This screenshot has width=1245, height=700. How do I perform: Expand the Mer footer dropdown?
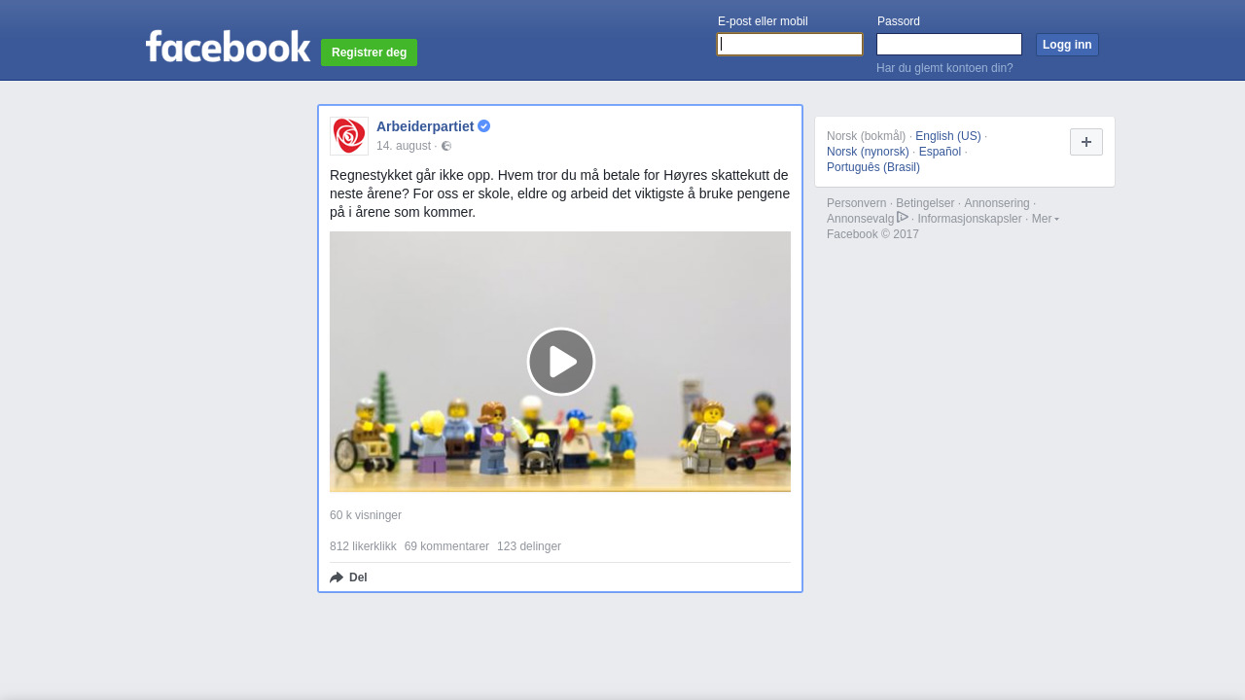[1046, 219]
